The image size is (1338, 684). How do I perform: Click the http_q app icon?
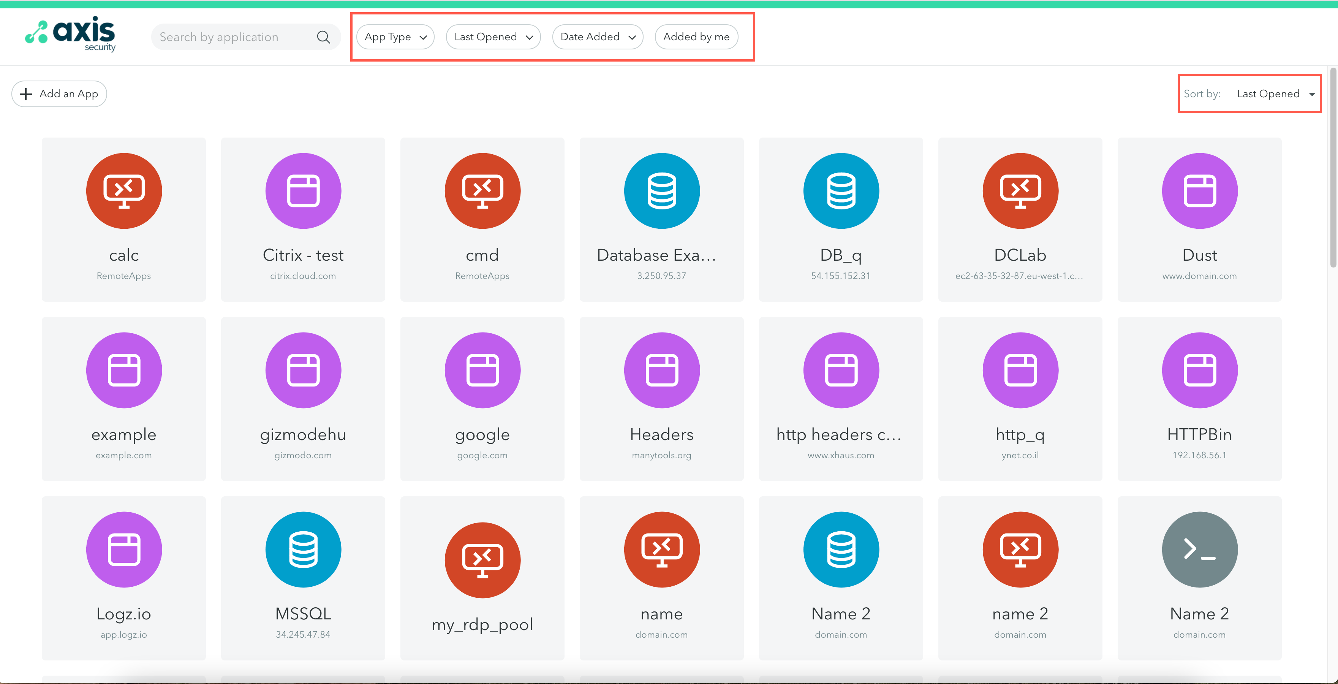coord(1020,370)
